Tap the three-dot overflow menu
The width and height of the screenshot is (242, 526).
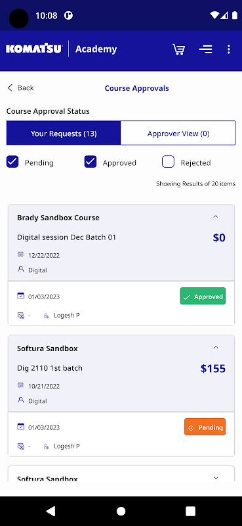229,49
